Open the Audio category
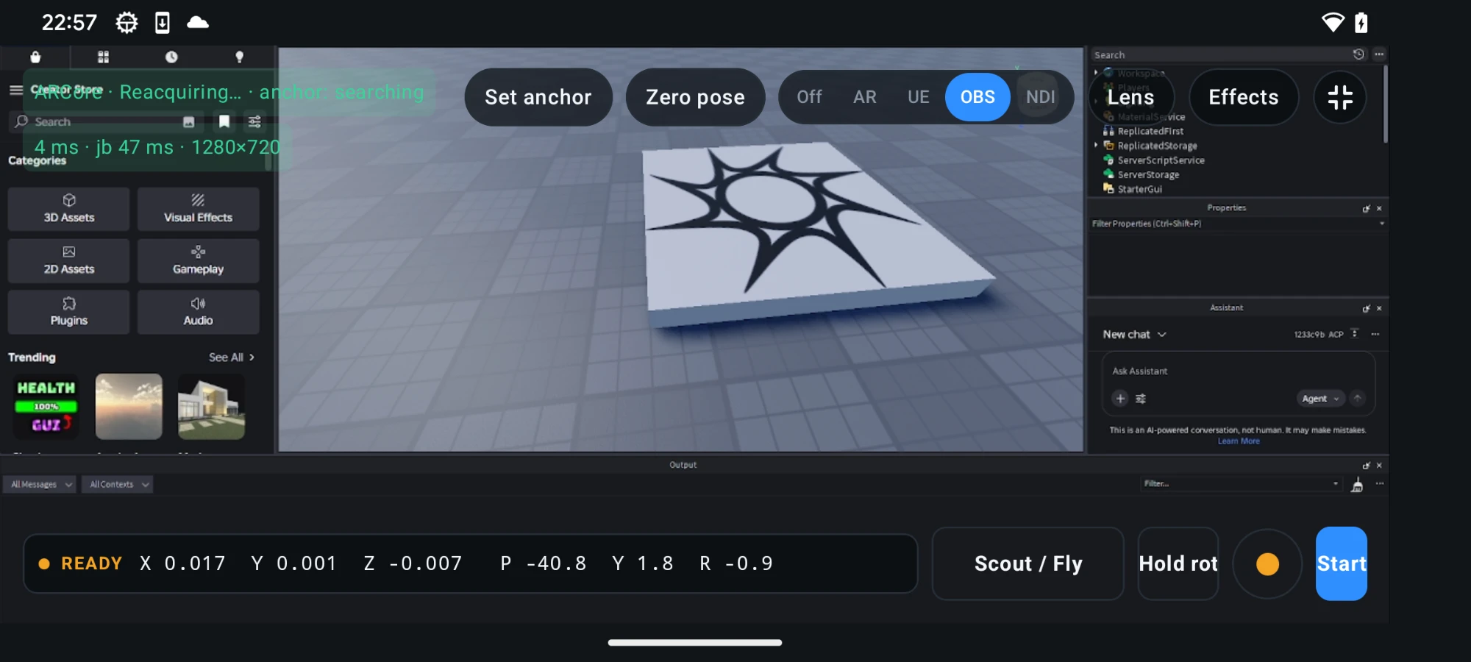This screenshot has width=1471, height=662. [198, 312]
